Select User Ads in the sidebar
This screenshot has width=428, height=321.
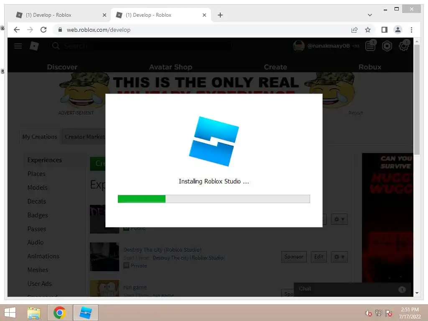click(39, 284)
